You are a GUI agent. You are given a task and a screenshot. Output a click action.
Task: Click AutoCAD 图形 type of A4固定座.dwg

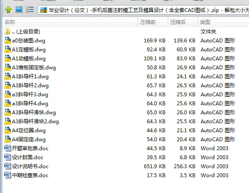tap(218, 140)
